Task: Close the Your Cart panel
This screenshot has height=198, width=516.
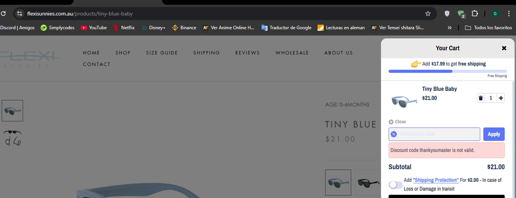Action: [504, 48]
